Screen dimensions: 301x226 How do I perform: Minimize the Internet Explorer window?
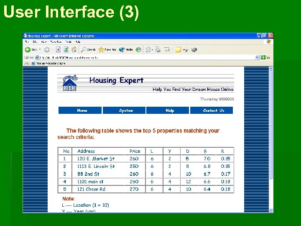[259, 36]
